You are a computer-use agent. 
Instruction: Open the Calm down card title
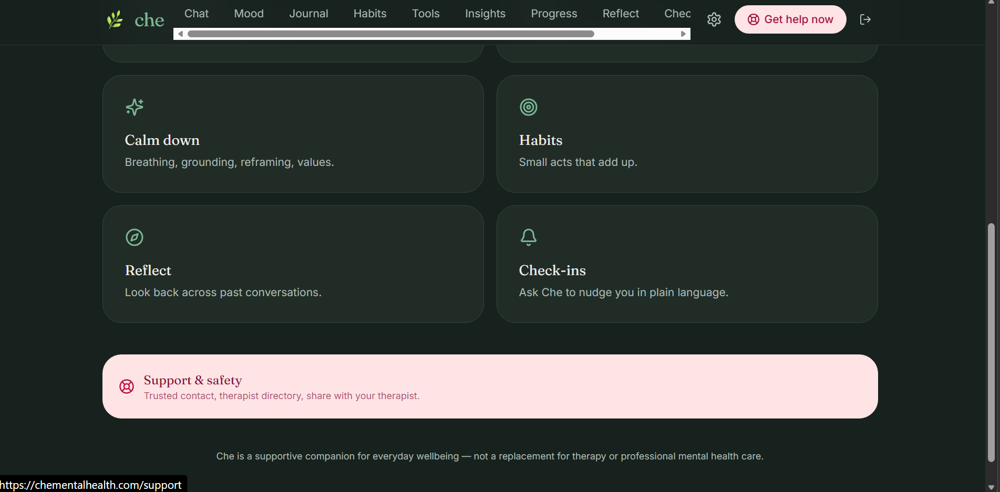(162, 140)
